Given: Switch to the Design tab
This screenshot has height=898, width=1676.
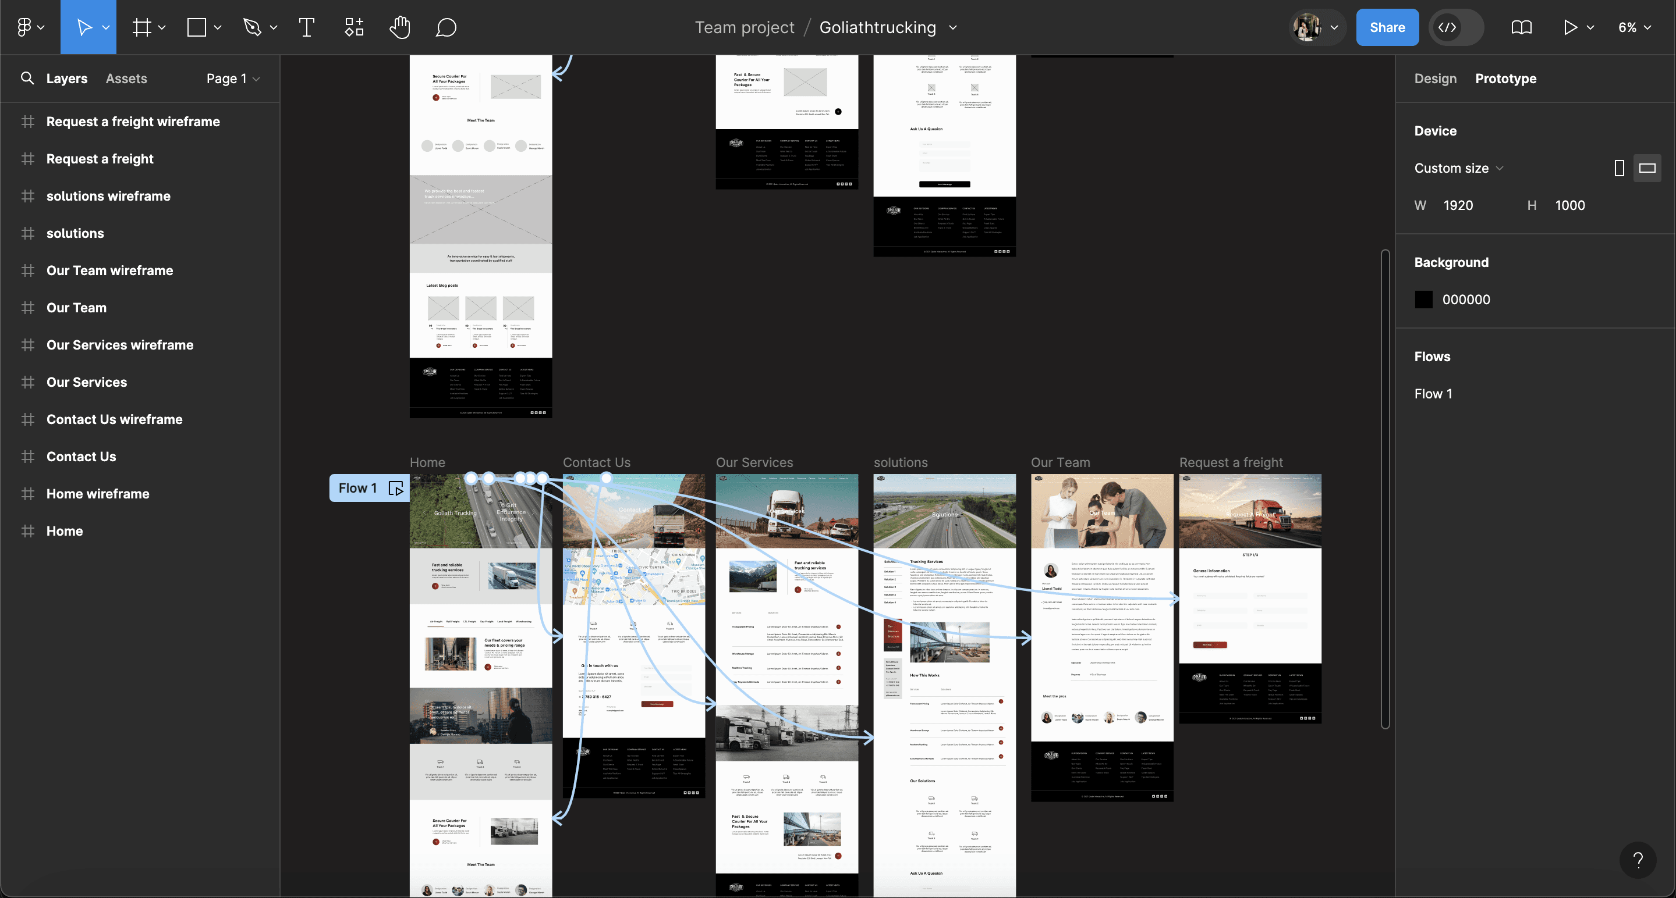Looking at the screenshot, I should point(1435,78).
